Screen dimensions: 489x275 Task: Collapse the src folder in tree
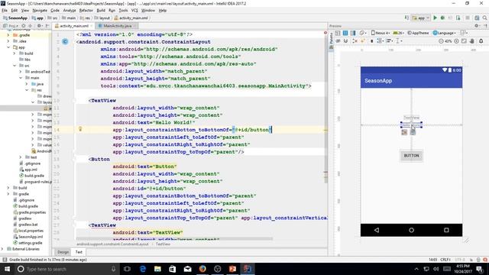[x=15, y=66]
